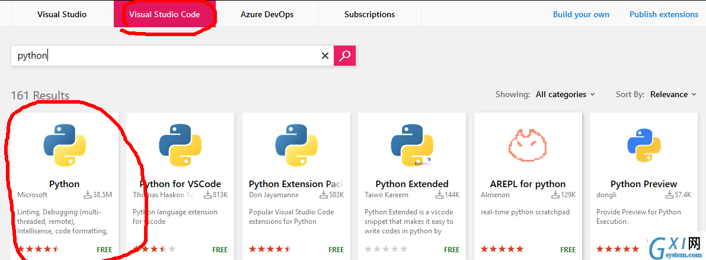Open the Python Preview logo icon
Image resolution: width=706 pixels, height=260 pixels.
644,145
